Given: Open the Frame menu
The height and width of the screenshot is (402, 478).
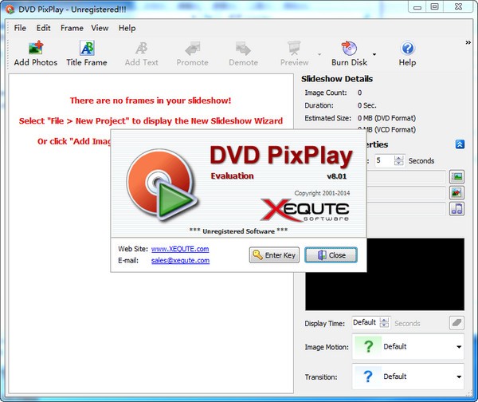Looking at the screenshot, I should click(72, 28).
